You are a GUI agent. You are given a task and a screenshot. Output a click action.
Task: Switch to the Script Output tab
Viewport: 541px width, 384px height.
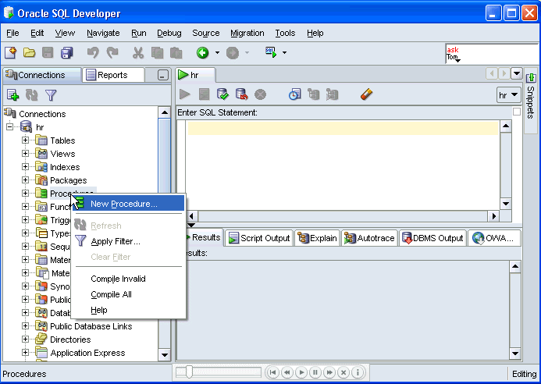[x=259, y=238]
